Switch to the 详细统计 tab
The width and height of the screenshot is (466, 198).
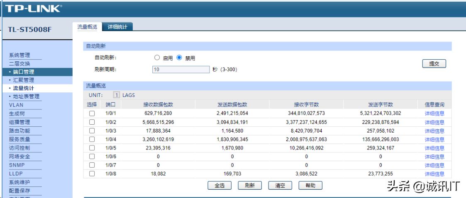coord(117,27)
